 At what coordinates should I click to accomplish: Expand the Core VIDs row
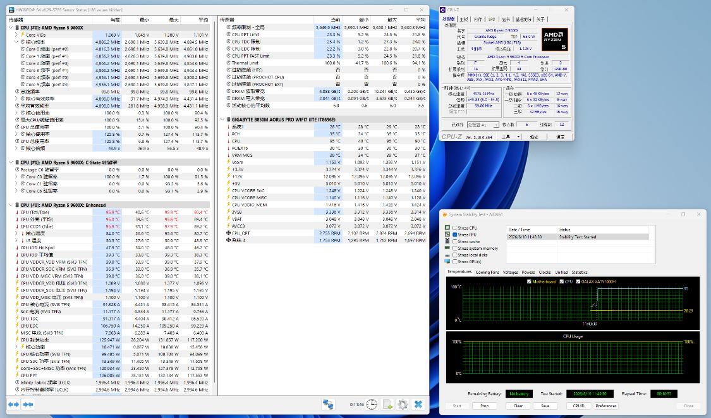(16, 35)
